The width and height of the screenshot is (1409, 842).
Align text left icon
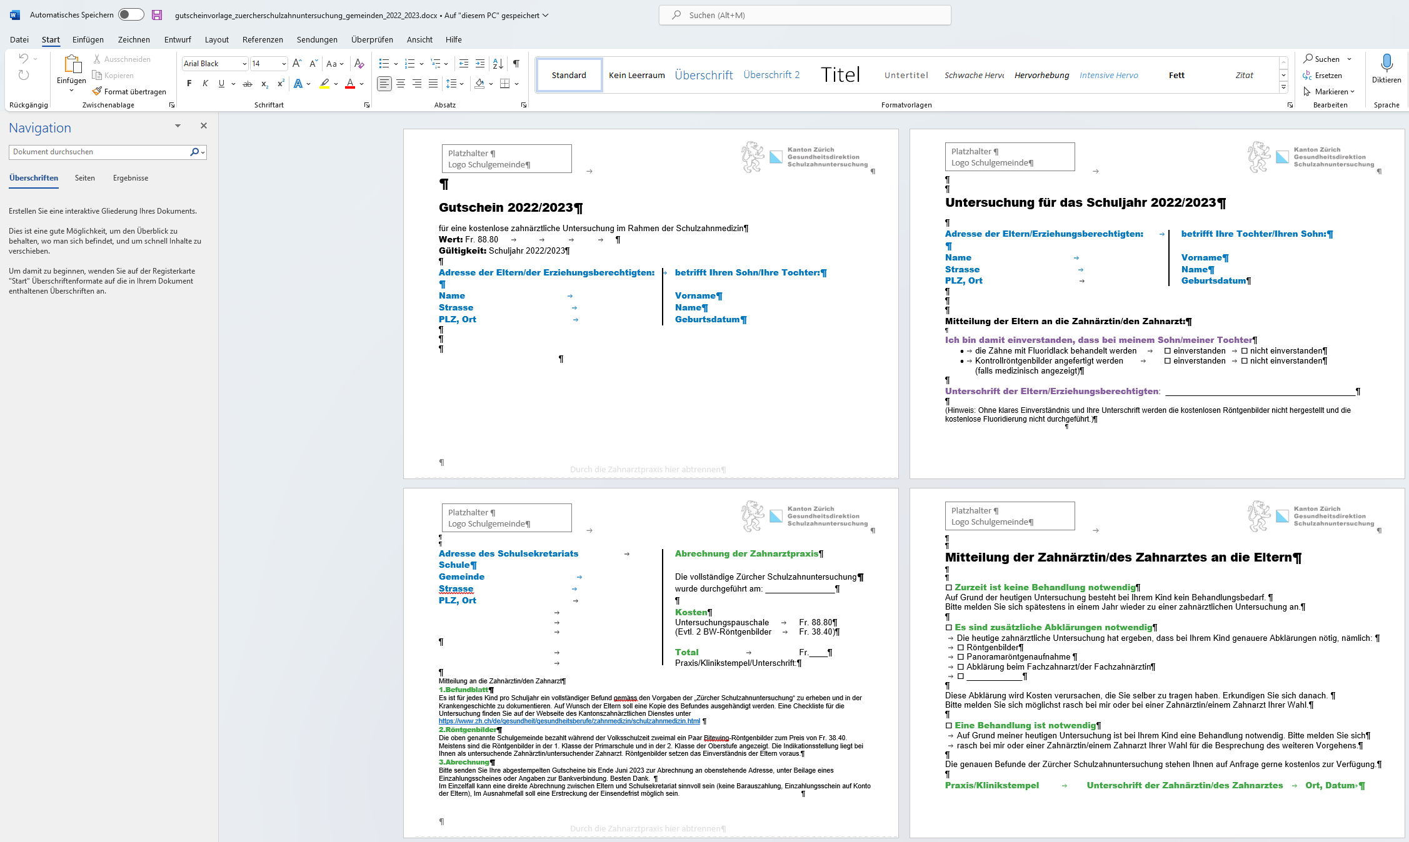(384, 83)
